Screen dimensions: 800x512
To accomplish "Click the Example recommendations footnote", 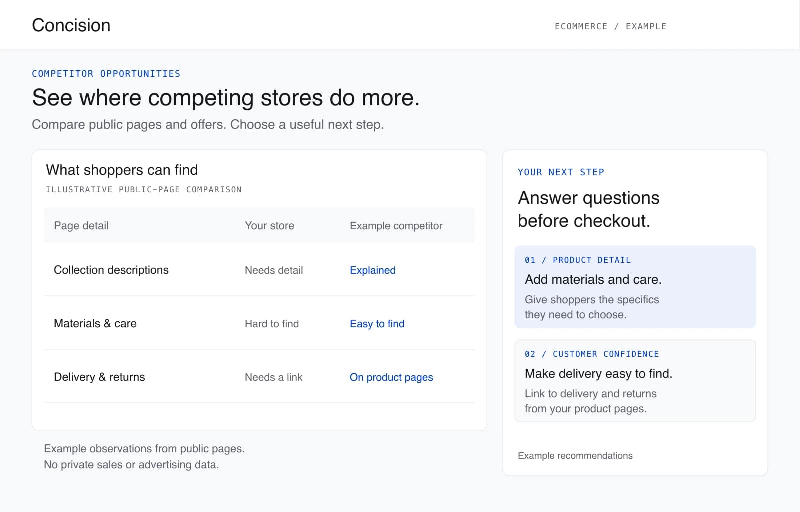I will [575, 456].
